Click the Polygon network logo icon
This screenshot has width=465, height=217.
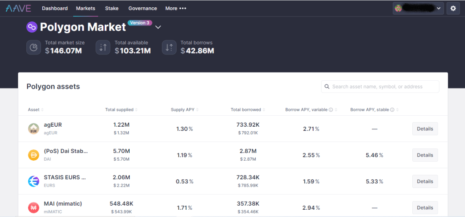click(x=32, y=27)
